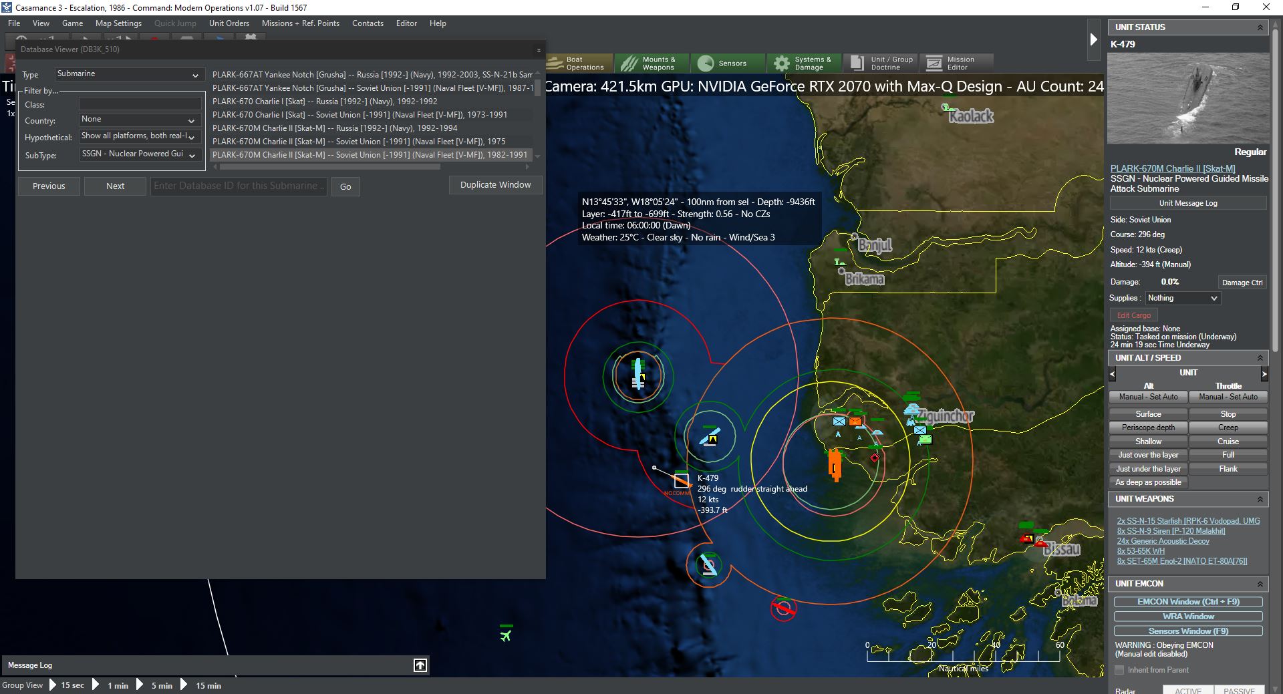Close the Database Viewer window
The width and height of the screenshot is (1283, 694).
point(539,50)
